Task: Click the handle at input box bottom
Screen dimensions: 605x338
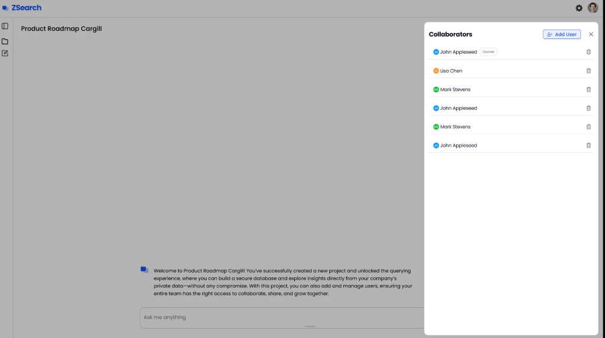Action: (310, 326)
